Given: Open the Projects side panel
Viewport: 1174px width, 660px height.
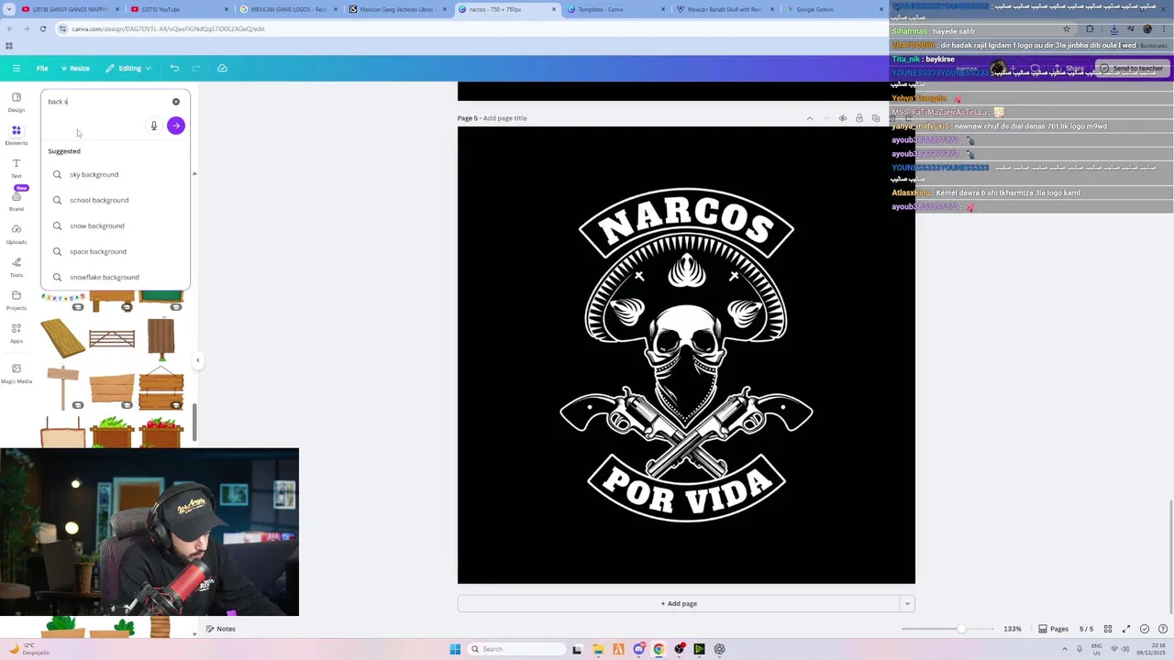Looking at the screenshot, I should point(17,300).
